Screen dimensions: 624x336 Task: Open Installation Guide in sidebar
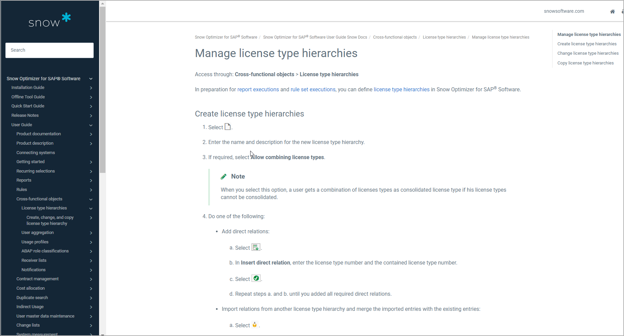(x=28, y=88)
